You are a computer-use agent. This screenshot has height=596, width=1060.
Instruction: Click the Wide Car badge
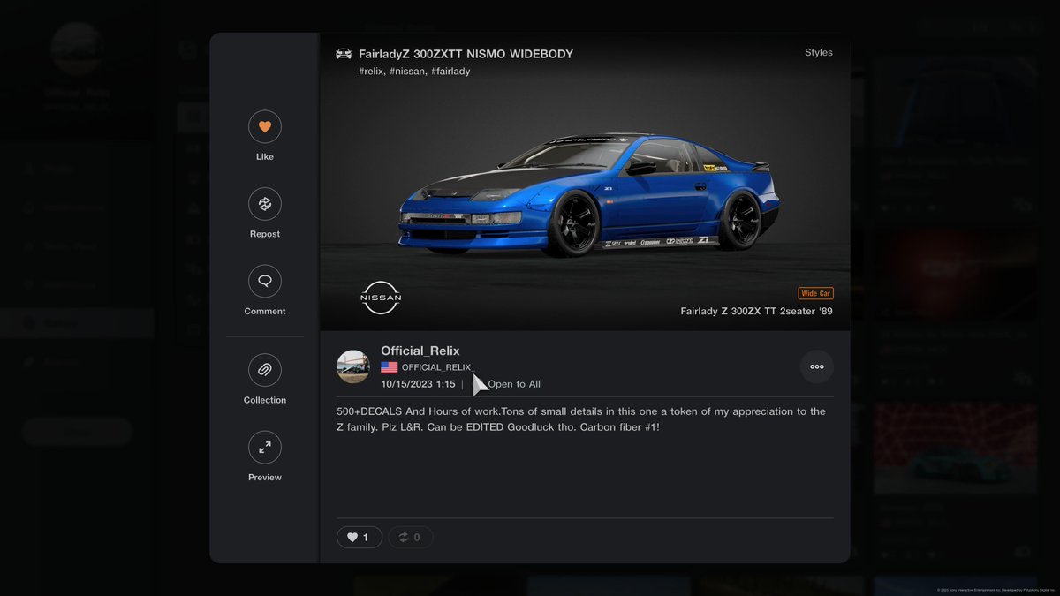click(815, 293)
